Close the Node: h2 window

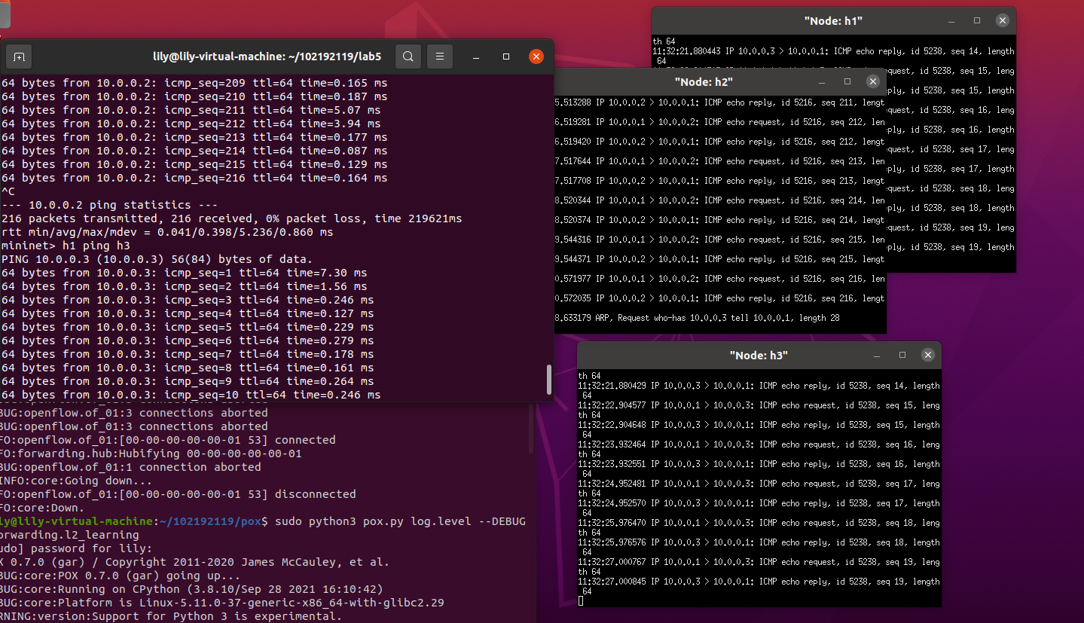[x=872, y=81]
